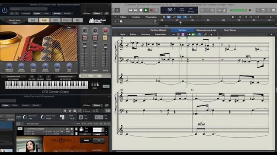Toggle the Ambient mic MUTE button
Viewport: 277px width, 155px height.
(x=95, y=37)
